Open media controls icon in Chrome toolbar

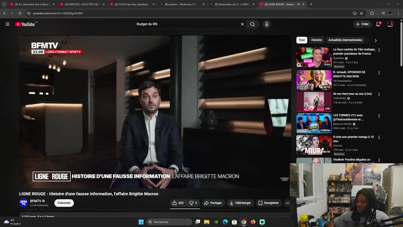pyautogui.click(x=383, y=13)
